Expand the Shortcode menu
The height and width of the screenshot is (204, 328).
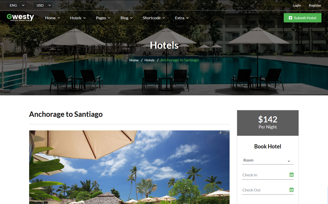(x=154, y=18)
